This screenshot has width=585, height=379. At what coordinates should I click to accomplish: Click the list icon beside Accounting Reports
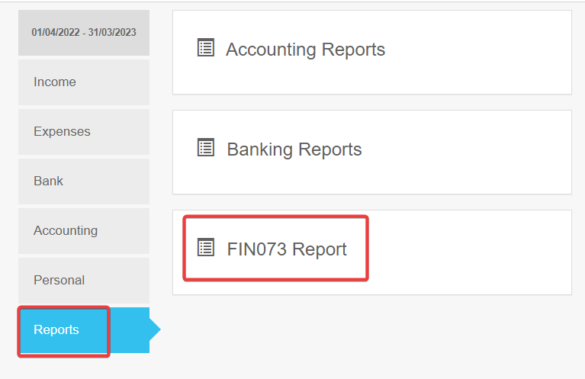(205, 48)
